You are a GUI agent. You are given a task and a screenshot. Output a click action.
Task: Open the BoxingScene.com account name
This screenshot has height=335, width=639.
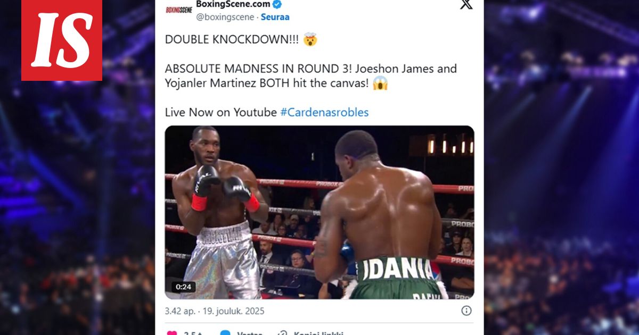click(233, 4)
